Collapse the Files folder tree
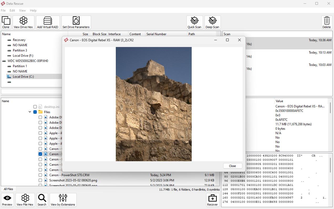This screenshot has width=334, height=209. [x=30, y=112]
